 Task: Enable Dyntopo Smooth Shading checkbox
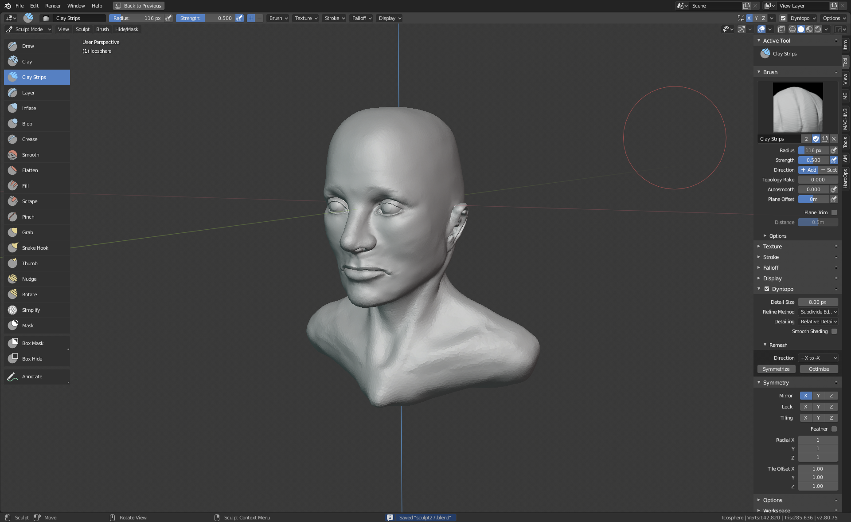click(834, 331)
